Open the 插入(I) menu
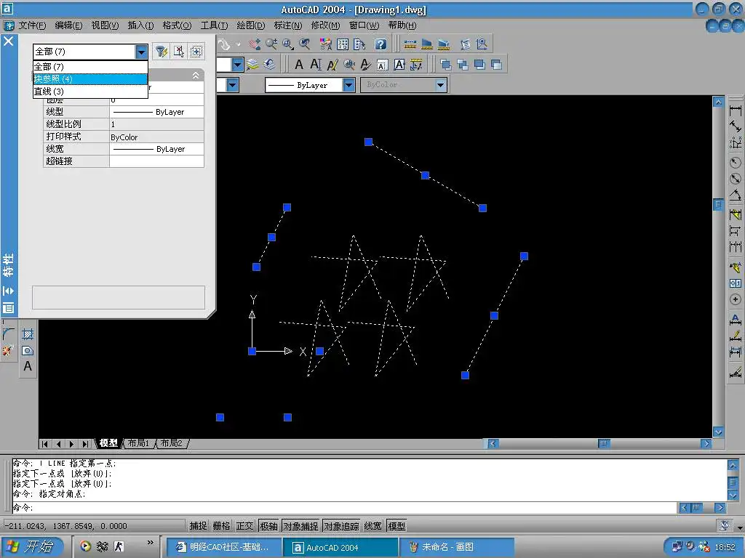 pos(140,25)
